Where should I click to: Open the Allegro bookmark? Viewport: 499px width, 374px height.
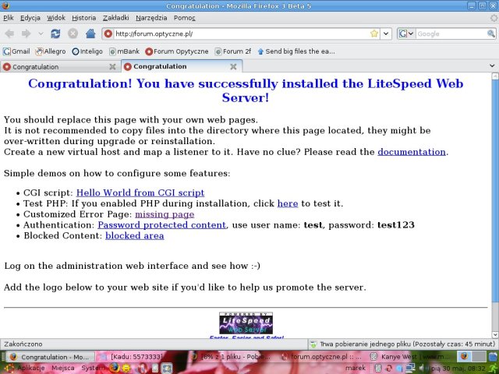pos(50,51)
